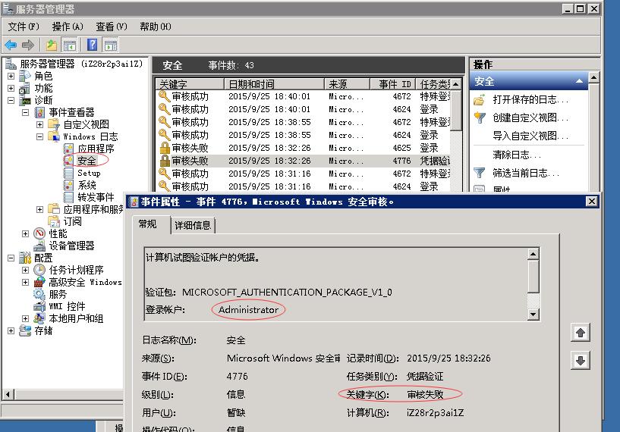Expand the 本地用户和组 tree node
Image resolution: width=620 pixels, height=432 pixels.
tap(26, 318)
